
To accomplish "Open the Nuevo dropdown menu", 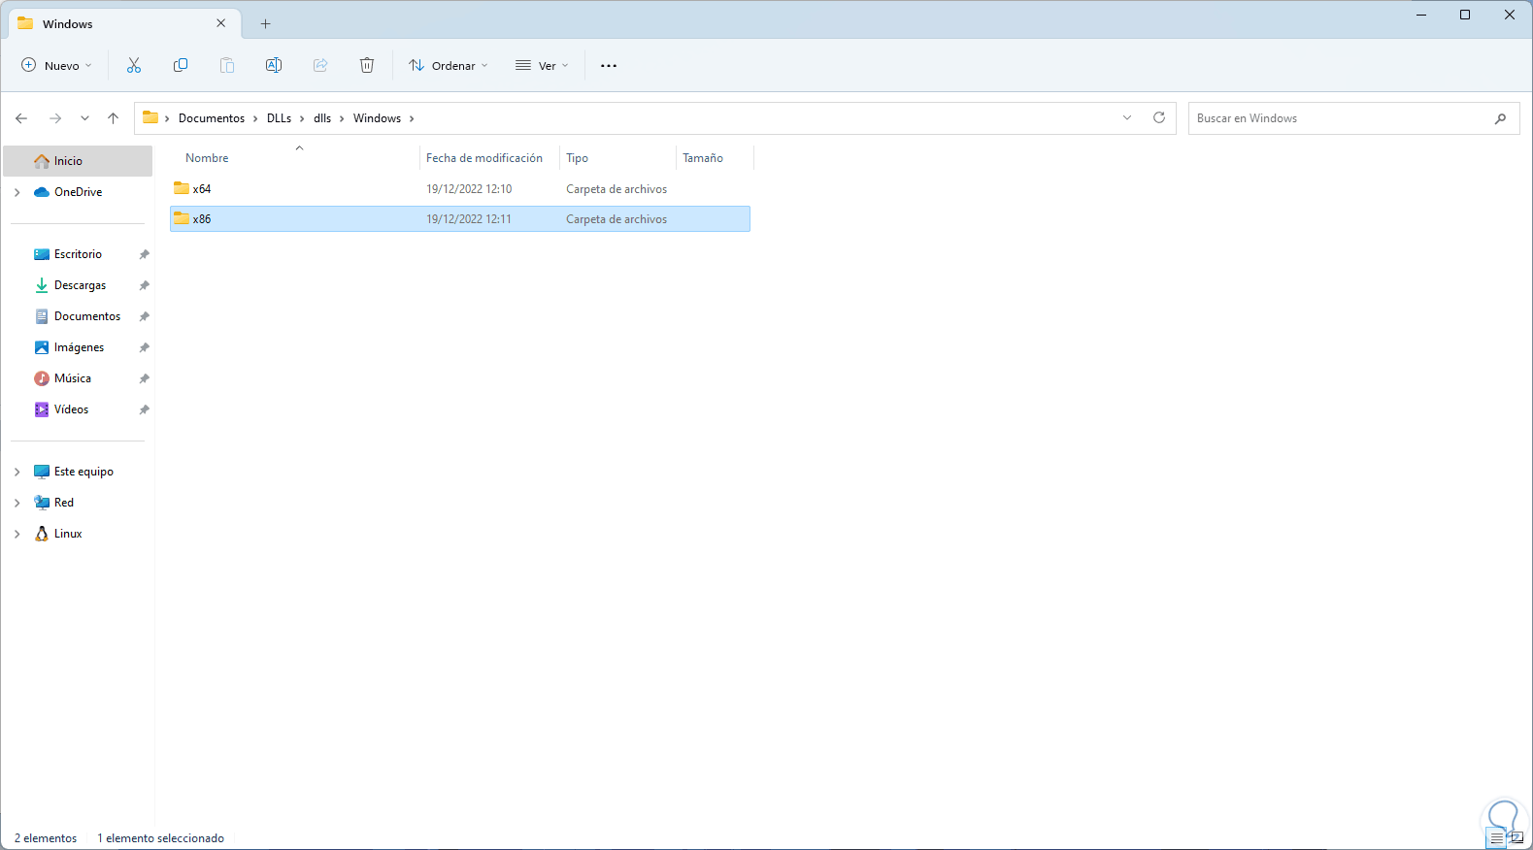I will pos(56,65).
